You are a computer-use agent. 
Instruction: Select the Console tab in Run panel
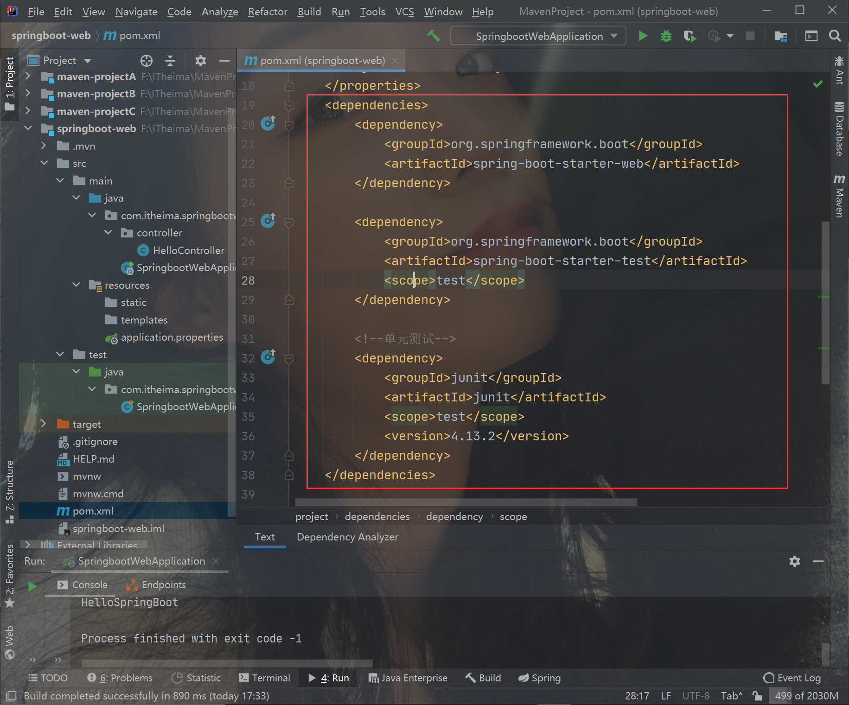point(83,585)
